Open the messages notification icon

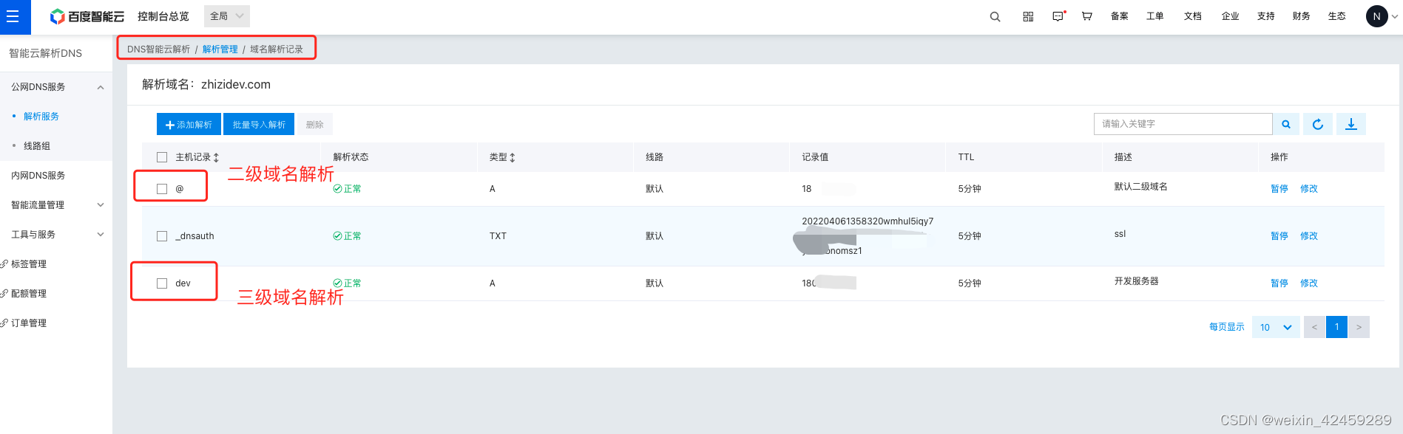[x=1058, y=16]
